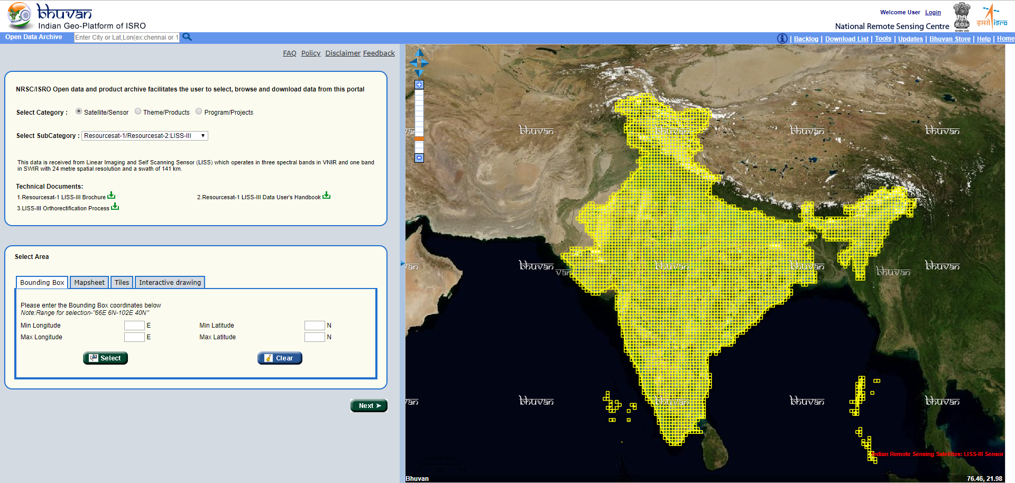Open the Select SubCategory dropdown

coord(145,136)
